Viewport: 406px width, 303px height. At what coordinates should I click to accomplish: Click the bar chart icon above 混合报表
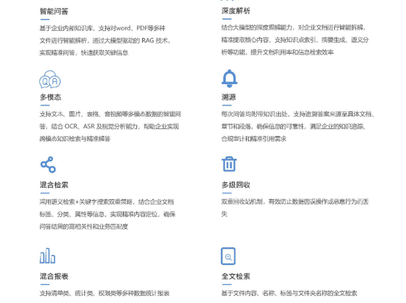(x=48, y=256)
